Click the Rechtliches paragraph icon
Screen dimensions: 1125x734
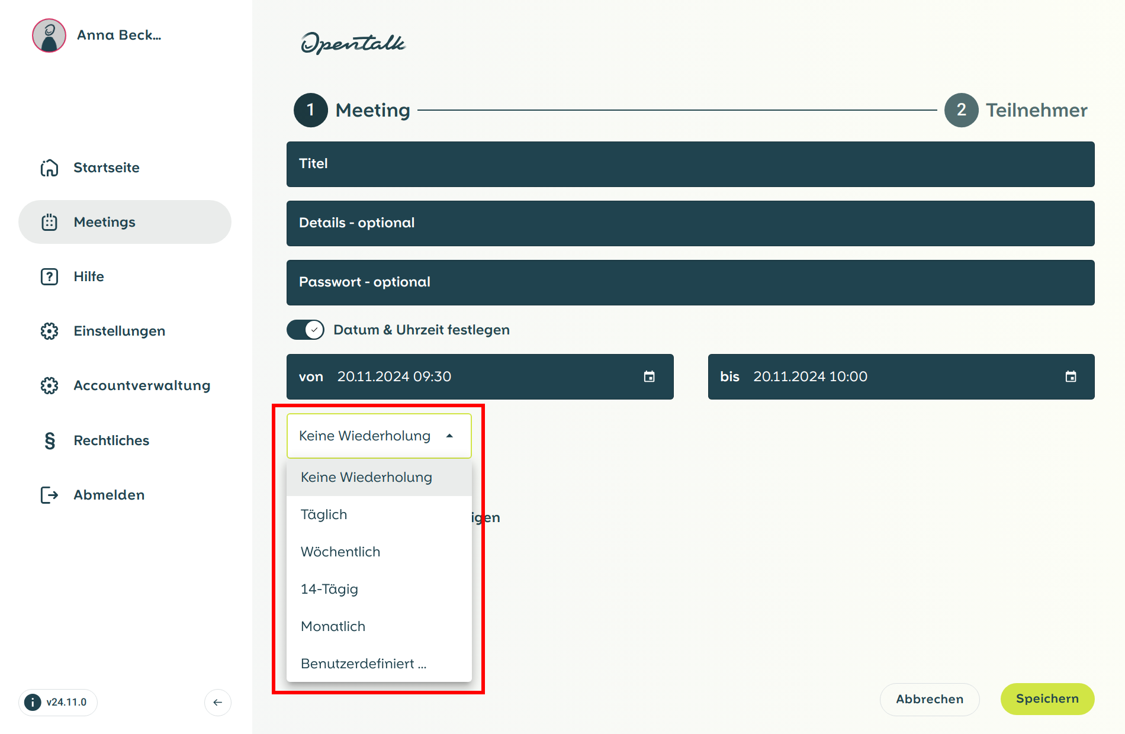coord(49,440)
